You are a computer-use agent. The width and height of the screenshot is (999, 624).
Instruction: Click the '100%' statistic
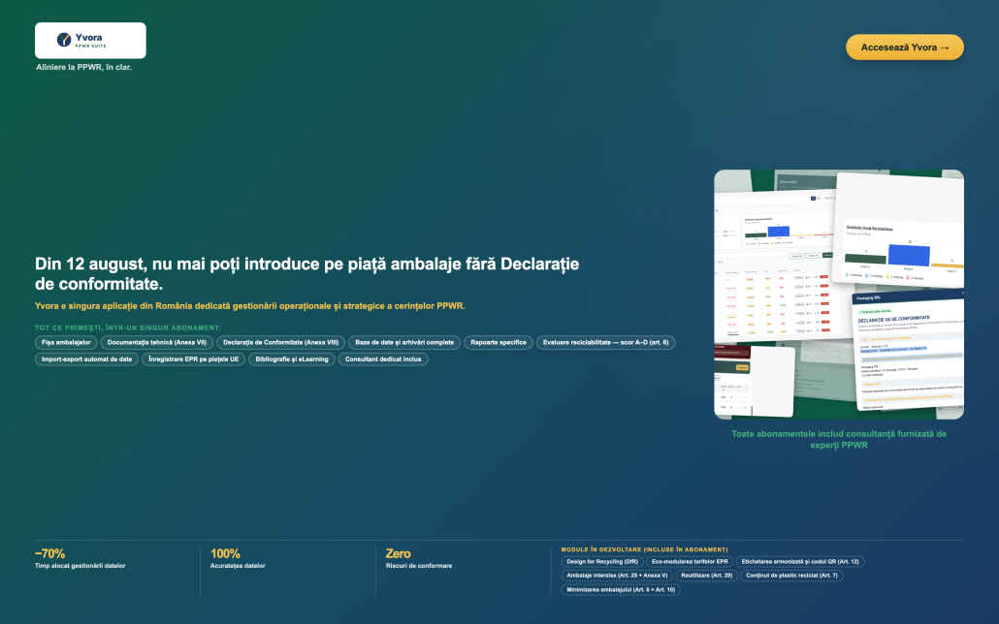tap(226, 553)
